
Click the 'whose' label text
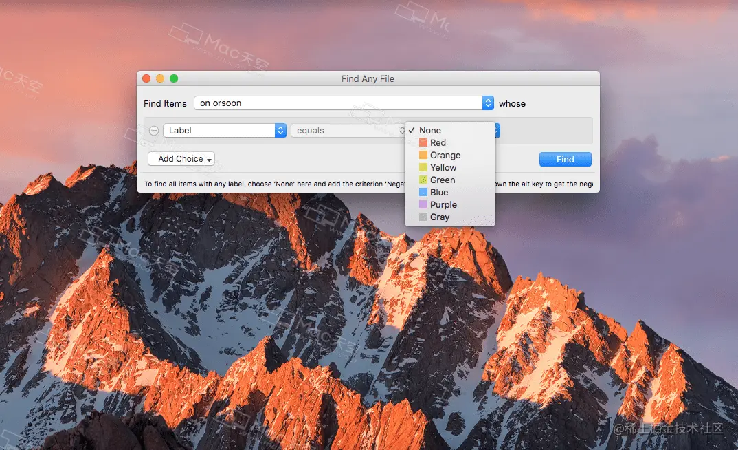512,103
